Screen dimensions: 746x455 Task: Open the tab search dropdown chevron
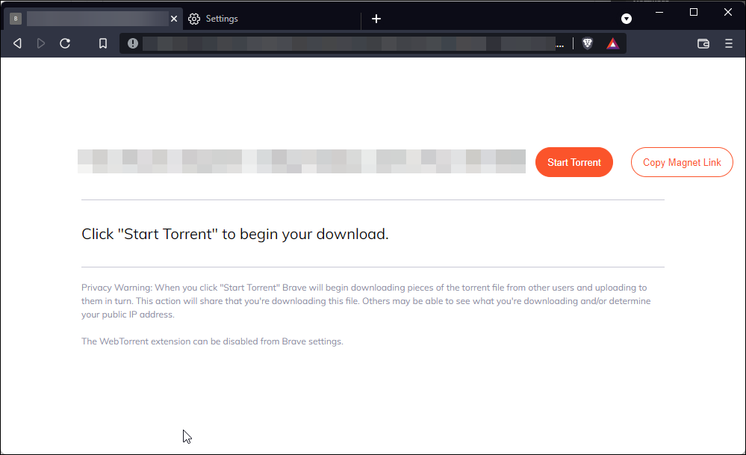tap(626, 18)
